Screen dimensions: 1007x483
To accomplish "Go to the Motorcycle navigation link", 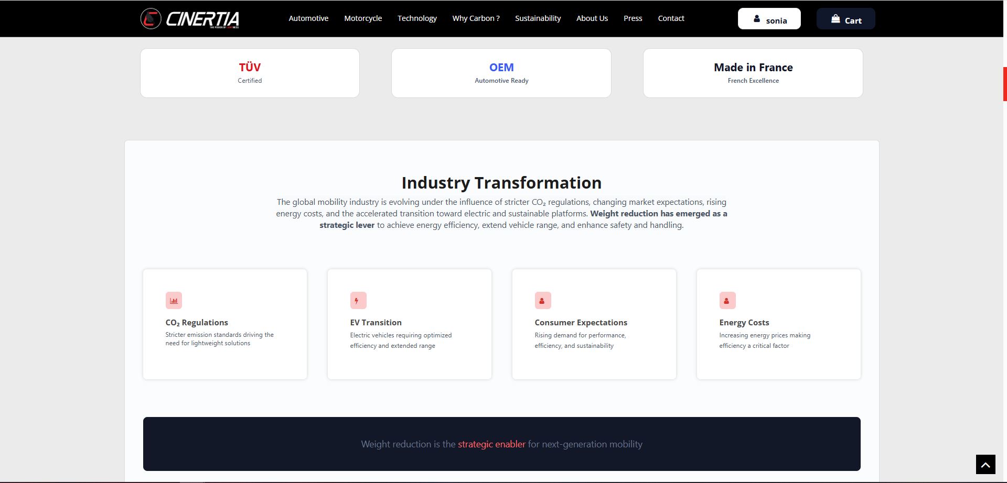I will point(363,18).
